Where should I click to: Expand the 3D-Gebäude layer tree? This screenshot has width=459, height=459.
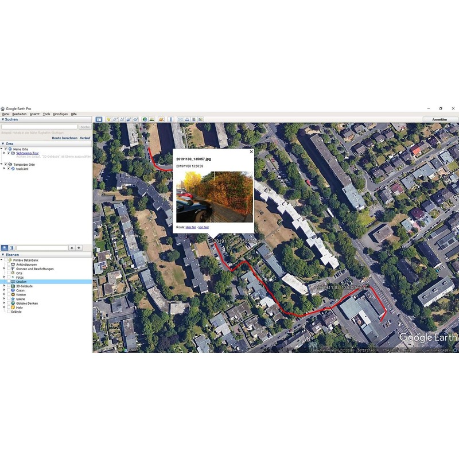[x=4, y=286]
